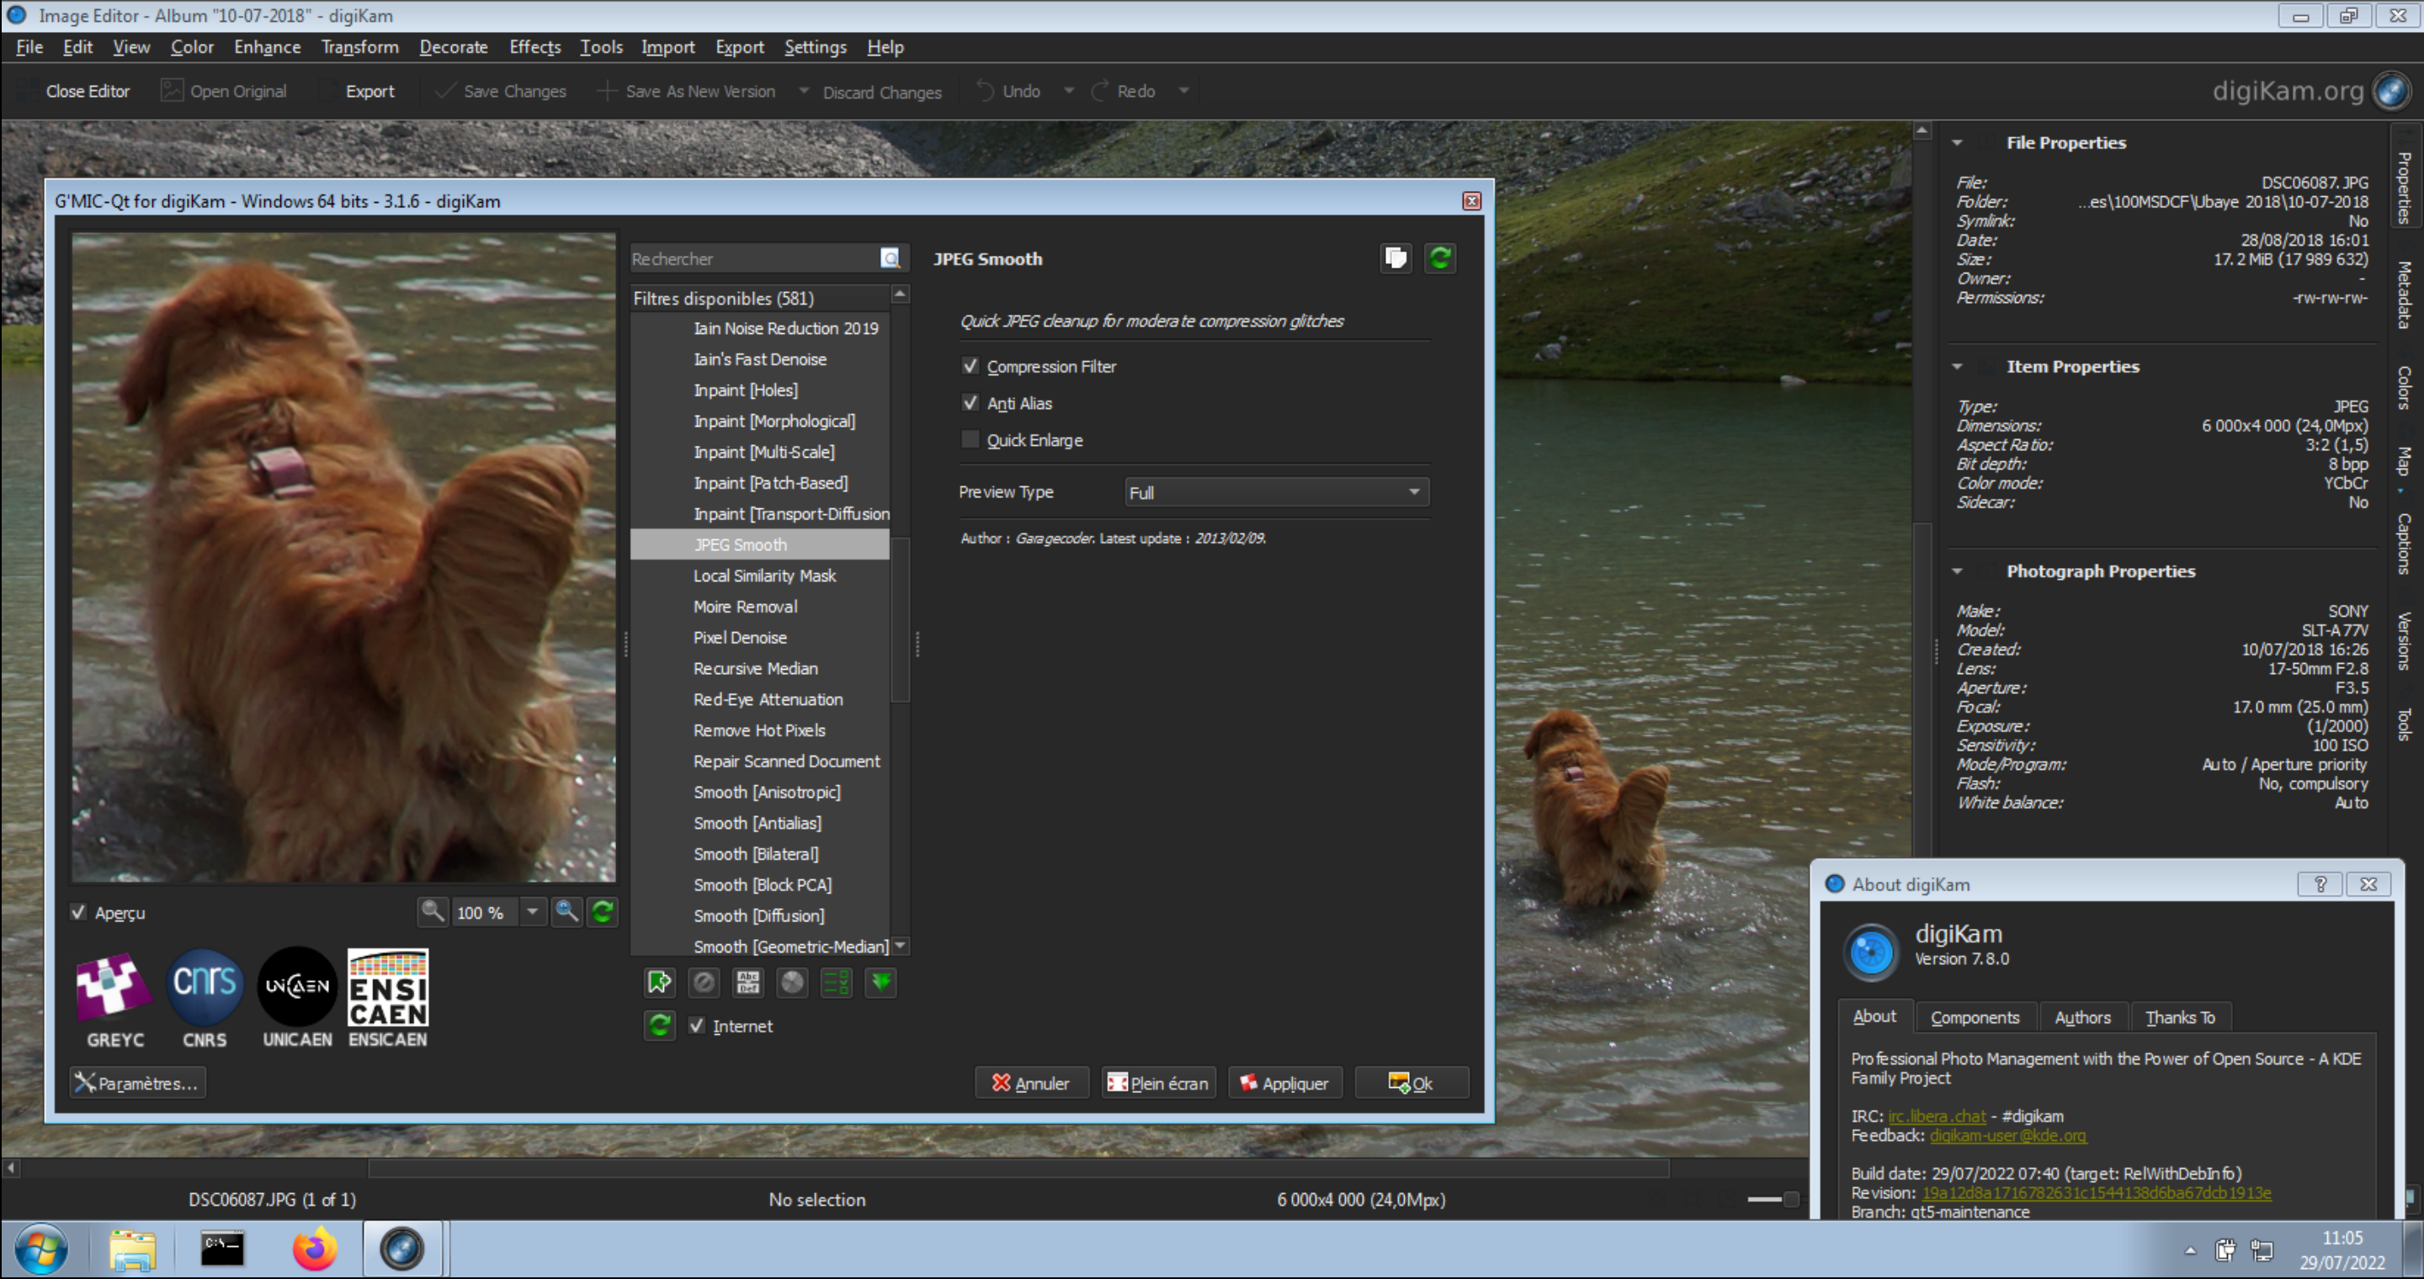This screenshot has width=2424, height=1279.
Task: Open the Preview Type dropdown showing Full
Action: tap(1276, 492)
